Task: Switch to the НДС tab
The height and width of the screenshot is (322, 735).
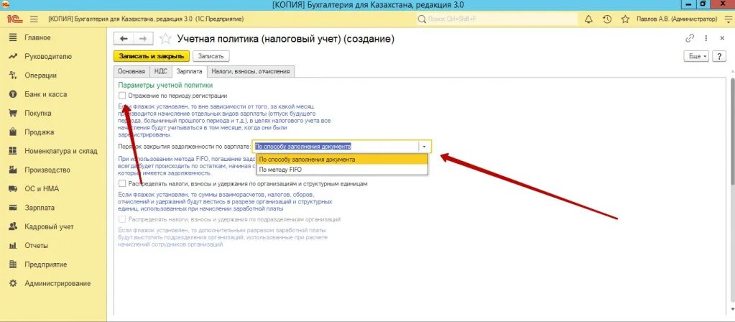Action: (160, 71)
